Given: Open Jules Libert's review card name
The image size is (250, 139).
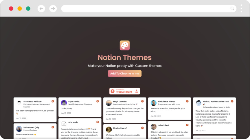Looking at the screenshot, I should (x=163, y=125).
